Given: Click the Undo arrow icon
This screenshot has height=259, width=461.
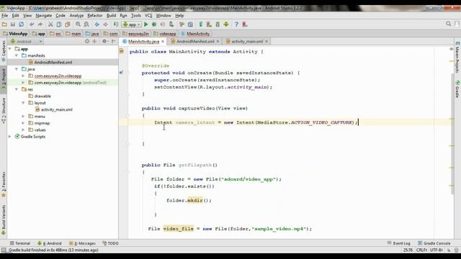Looking at the screenshot, I should (32, 24).
